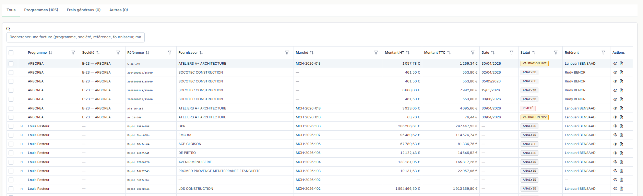Click supplier name AVENIR MENUISERIE
643x196 pixels.
point(195,162)
